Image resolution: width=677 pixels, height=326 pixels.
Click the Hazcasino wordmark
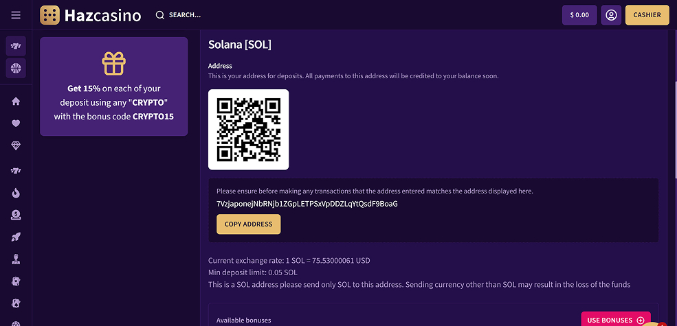(x=103, y=16)
